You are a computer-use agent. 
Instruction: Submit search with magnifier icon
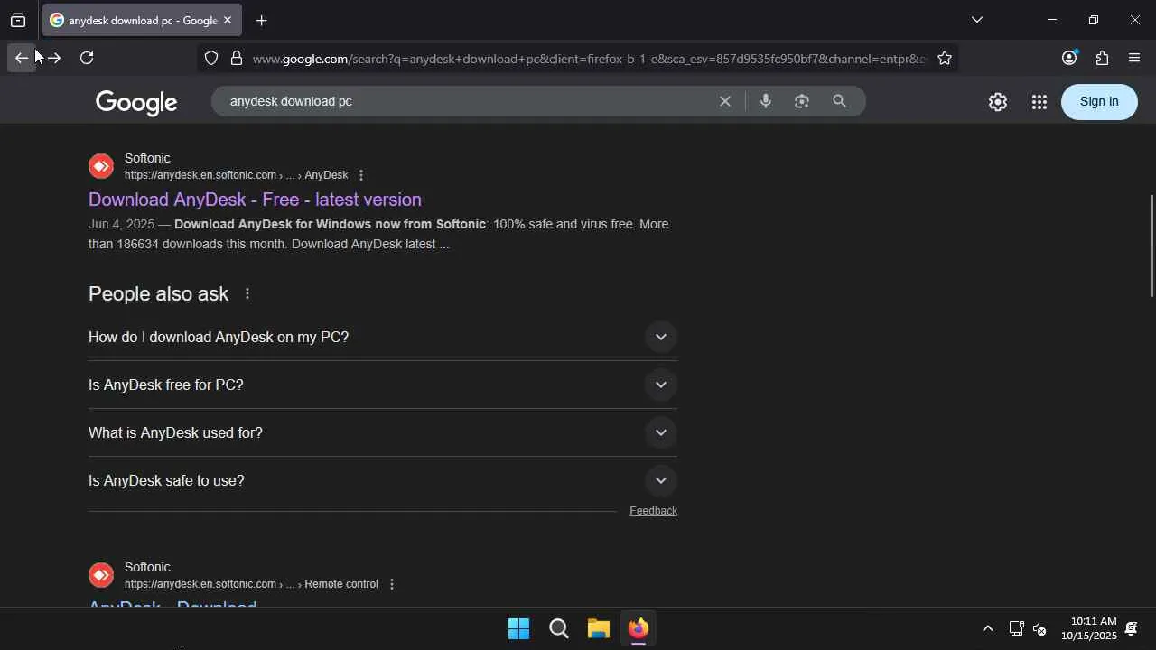tap(839, 101)
